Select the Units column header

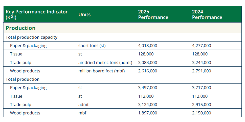pyautogui.click(x=84, y=14)
